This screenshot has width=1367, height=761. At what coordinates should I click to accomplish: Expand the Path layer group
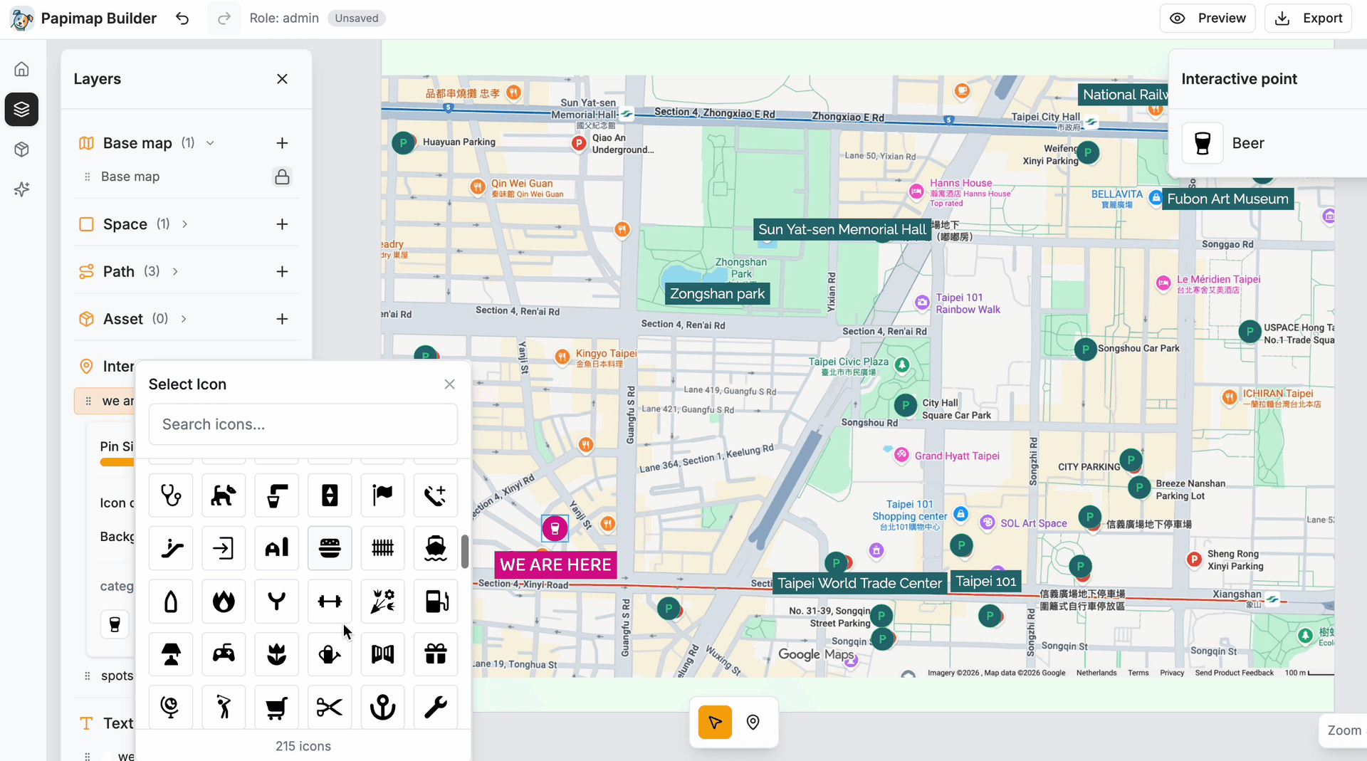pos(175,271)
